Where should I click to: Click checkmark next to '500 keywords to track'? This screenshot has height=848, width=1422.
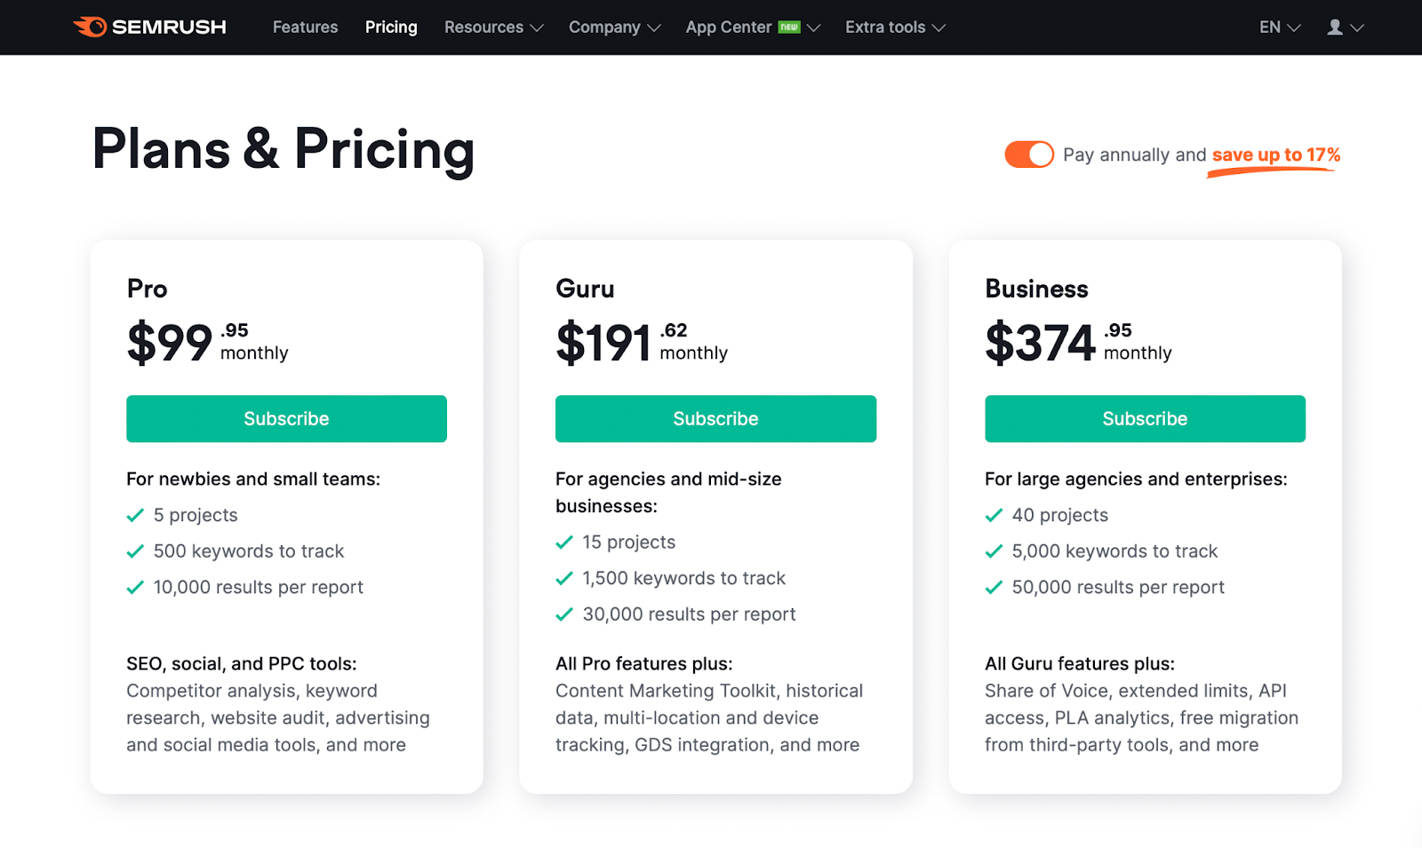tap(135, 551)
